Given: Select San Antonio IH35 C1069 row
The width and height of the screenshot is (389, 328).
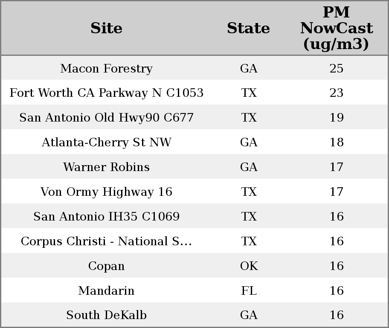Looking at the screenshot, I should point(106,217).
